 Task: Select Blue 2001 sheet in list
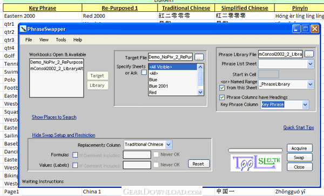pyautogui.click(x=173, y=86)
